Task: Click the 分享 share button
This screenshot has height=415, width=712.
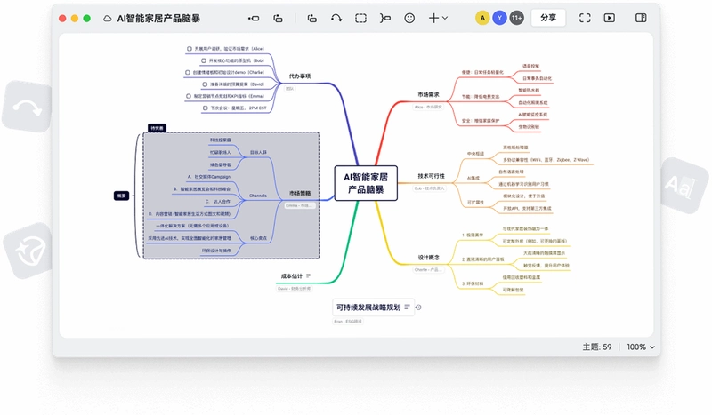Action: click(x=548, y=18)
